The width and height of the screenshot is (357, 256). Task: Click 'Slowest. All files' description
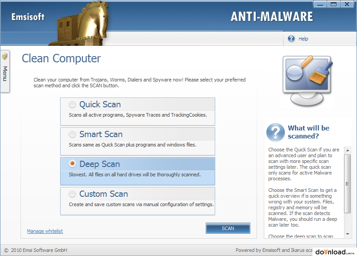135,175
